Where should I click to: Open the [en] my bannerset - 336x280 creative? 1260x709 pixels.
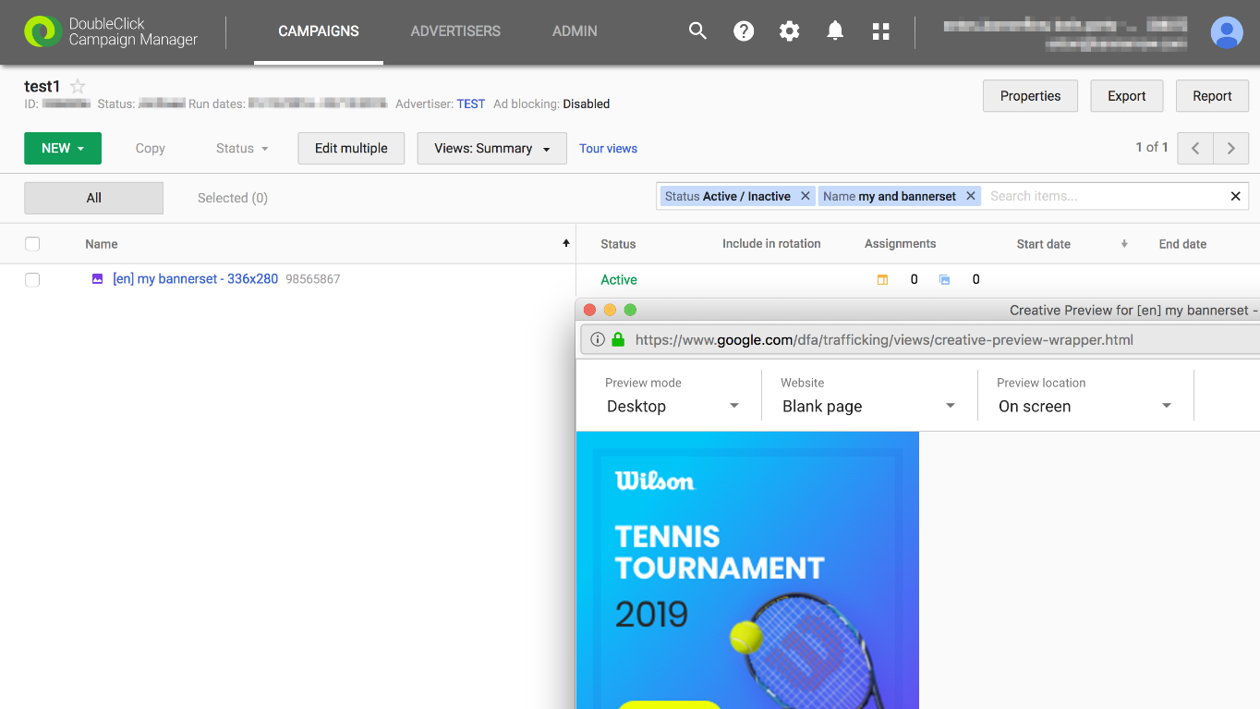[195, 278]
